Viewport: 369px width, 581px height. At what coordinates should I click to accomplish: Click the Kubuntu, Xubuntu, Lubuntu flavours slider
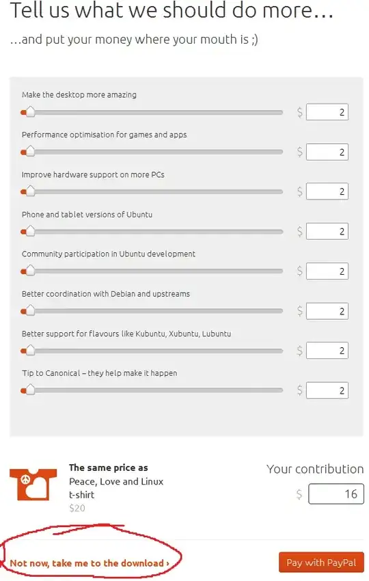point(152,351)
